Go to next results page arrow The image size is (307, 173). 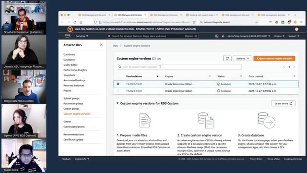[294, 67]
